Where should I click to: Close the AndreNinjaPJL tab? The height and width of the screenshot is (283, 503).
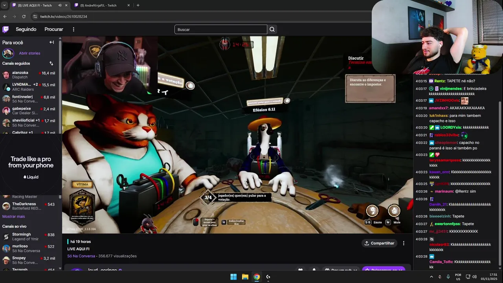(129, 6)
